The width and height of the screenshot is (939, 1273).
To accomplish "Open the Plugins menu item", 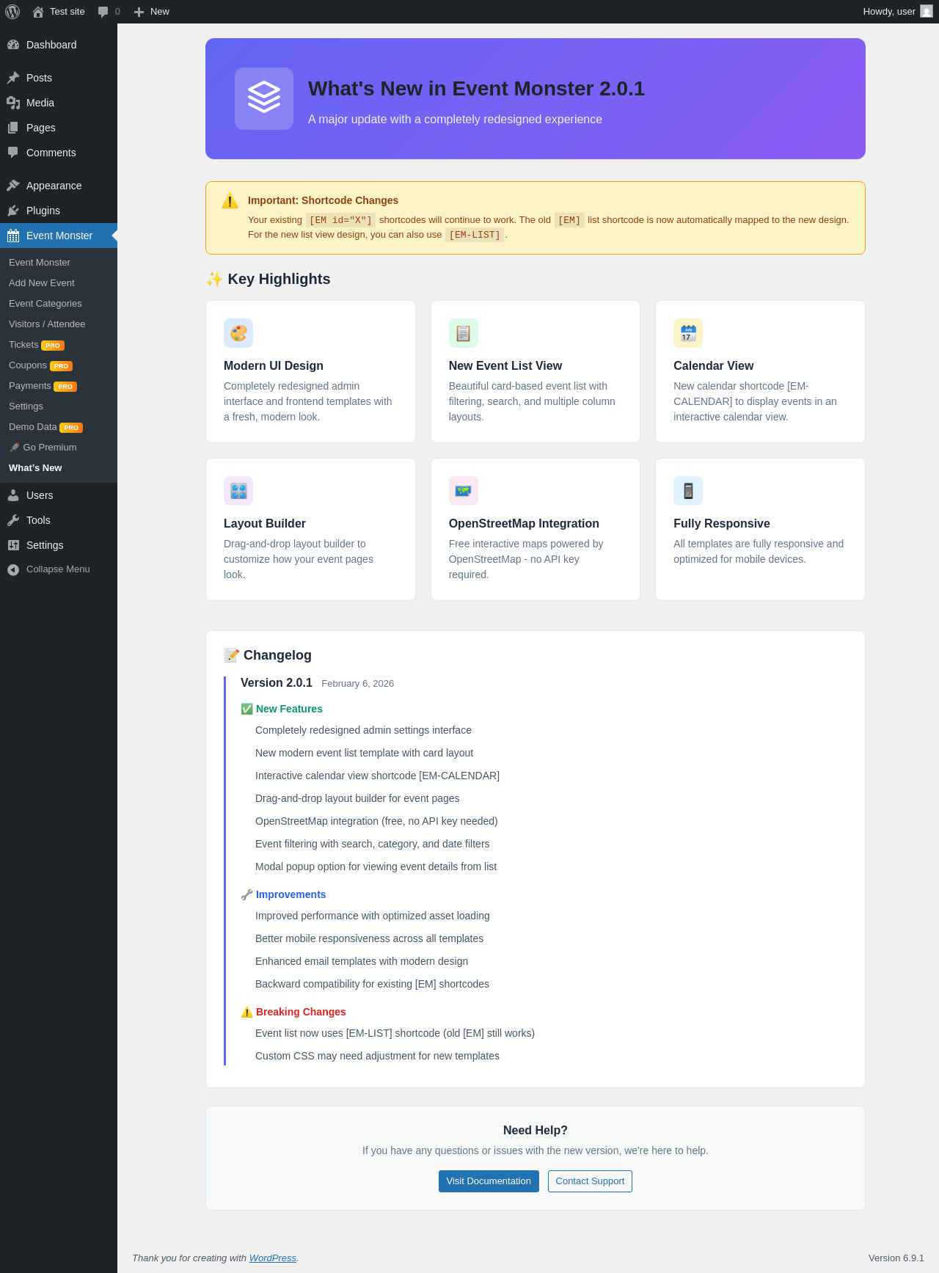I will click(59, 211).
